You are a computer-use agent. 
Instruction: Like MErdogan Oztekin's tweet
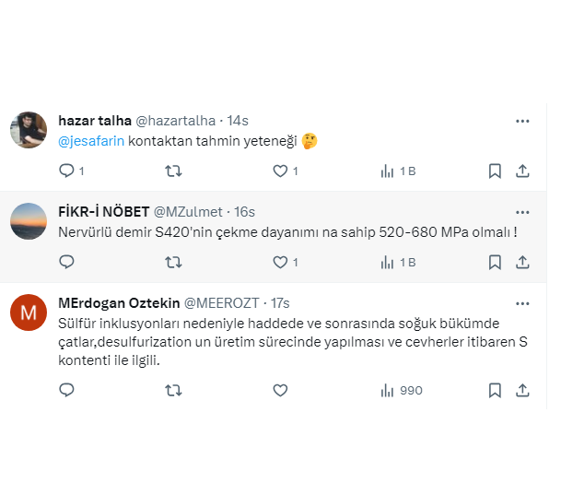[280, 390]
